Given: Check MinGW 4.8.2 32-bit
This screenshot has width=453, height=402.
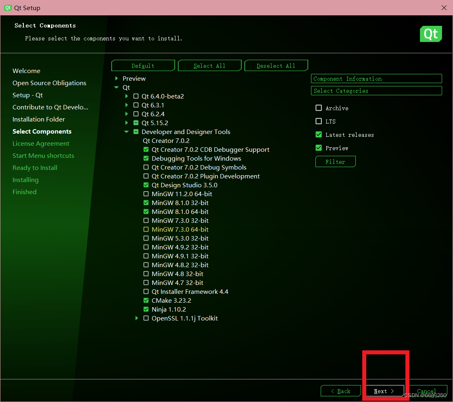Looking at the screenshot, I should point(146,265).
